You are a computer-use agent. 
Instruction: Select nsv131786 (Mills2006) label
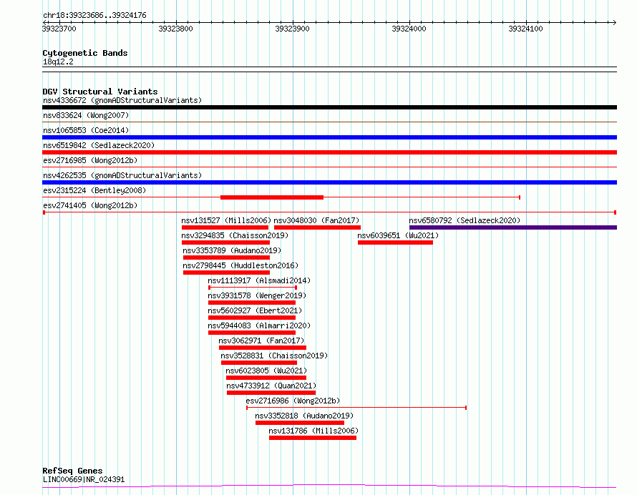point(313,431)
